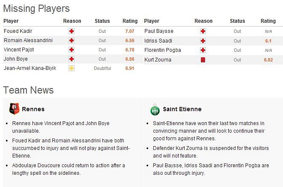Click the injury icon beside Idriss Saadi
The width and height of the screenshot is (283, 187).
(203, 41)
